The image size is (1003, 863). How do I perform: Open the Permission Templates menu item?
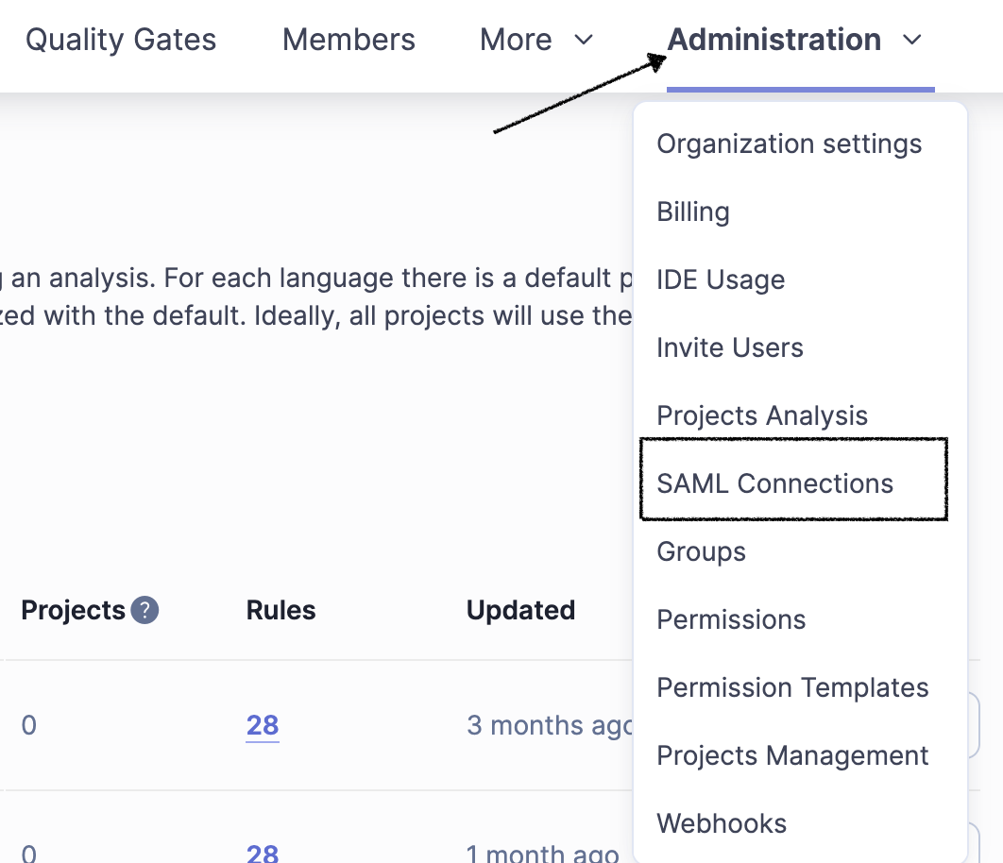click(792, 688)
